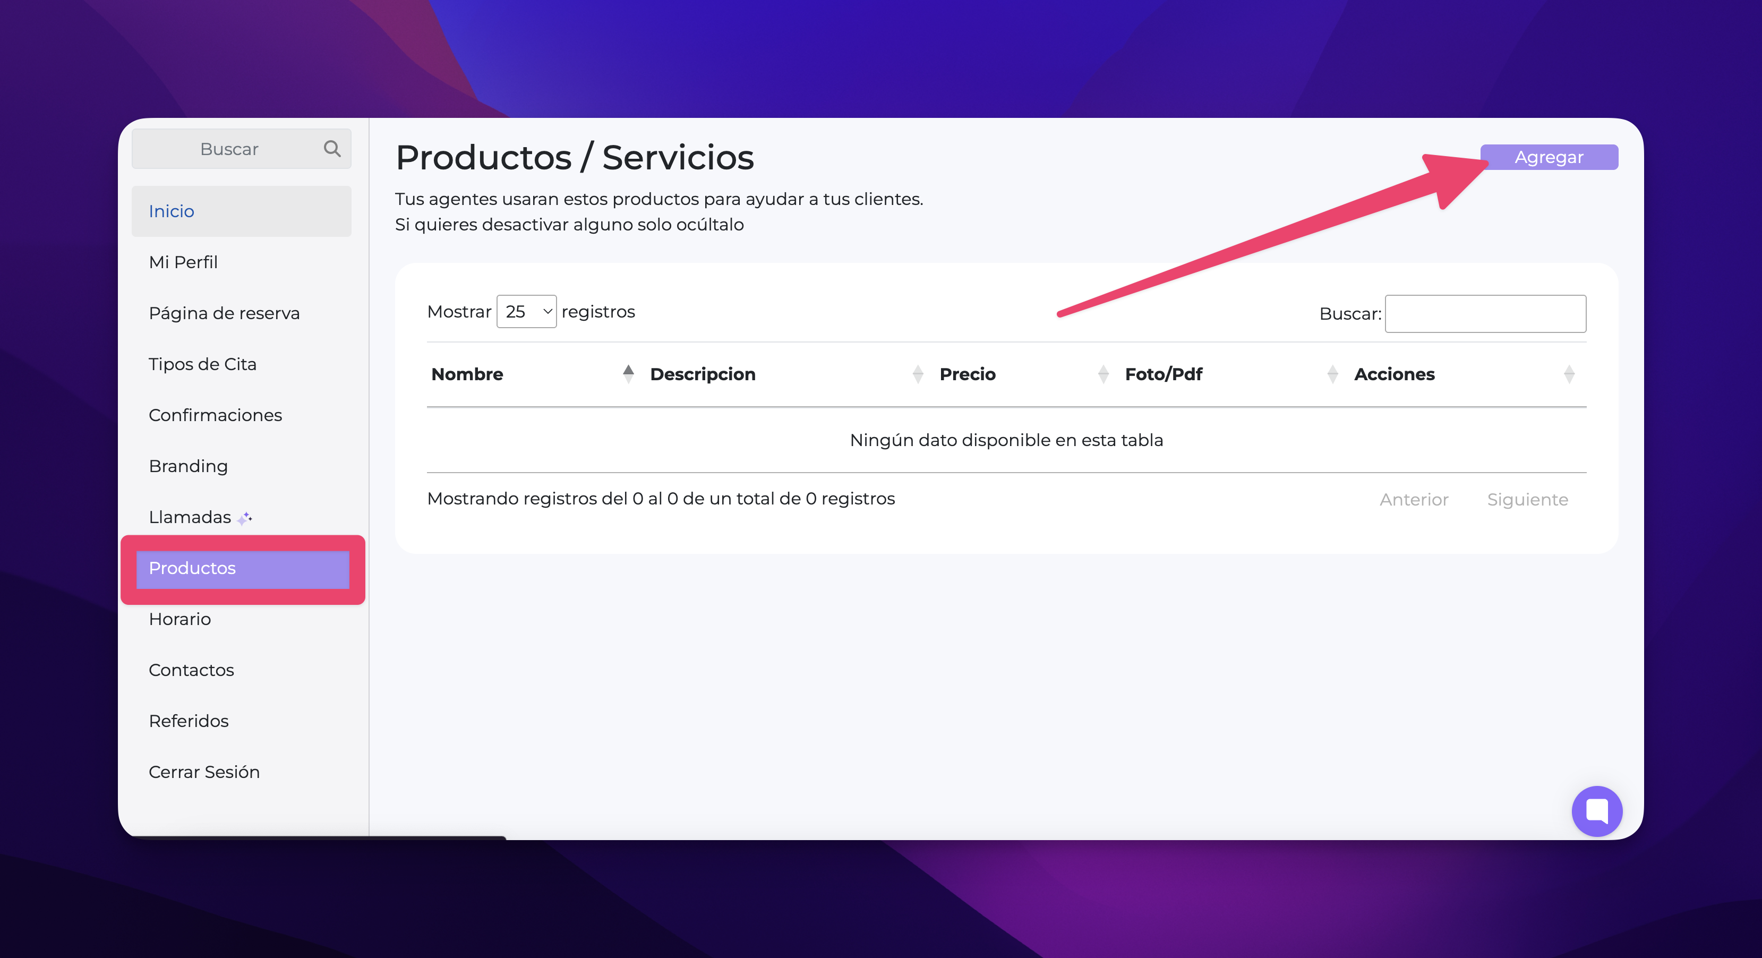The width and height of the screenshot is (1762, 958).
Task: Focus the sidebar Buscar search box
Action: click(x=242, y=149)
